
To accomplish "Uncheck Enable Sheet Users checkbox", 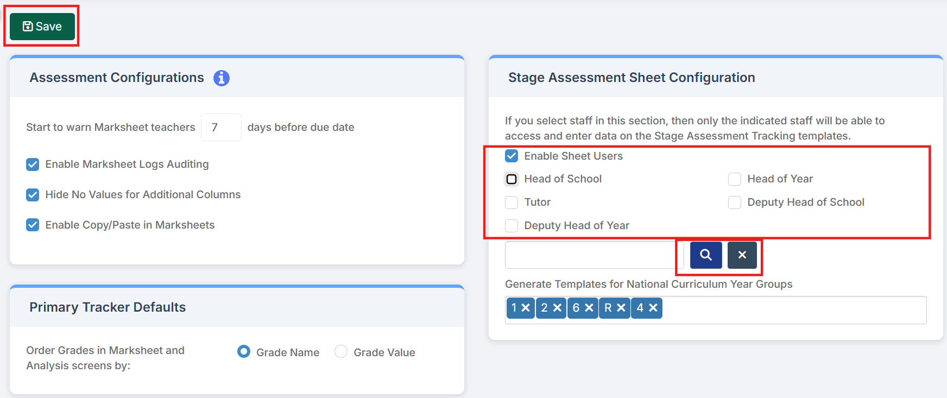I will click(512, 156).
